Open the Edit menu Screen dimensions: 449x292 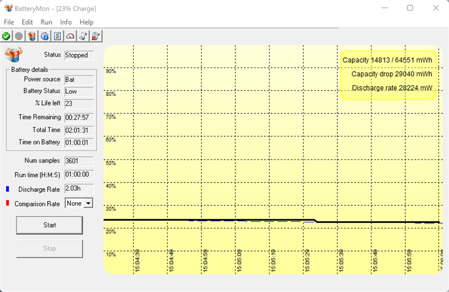pos(28,22)
